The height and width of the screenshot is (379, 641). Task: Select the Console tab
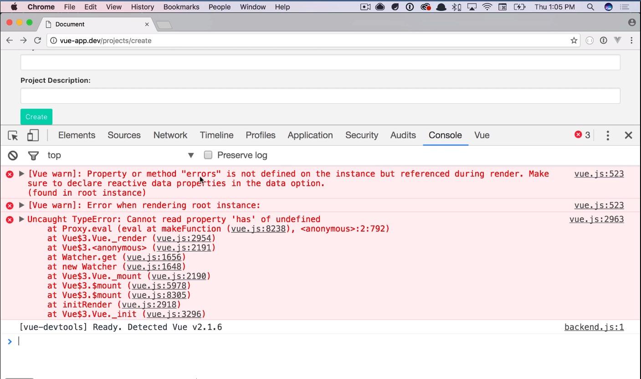pos(445,135)
